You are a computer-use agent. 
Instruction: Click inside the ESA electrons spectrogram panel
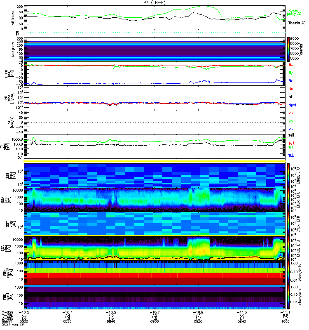[154, 248]
